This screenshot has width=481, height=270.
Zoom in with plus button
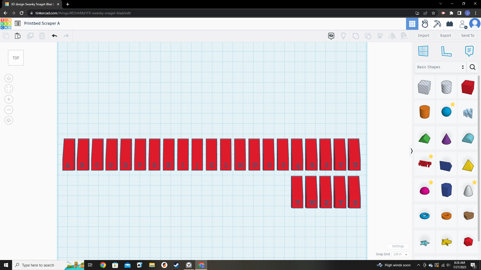coord(9,99)
